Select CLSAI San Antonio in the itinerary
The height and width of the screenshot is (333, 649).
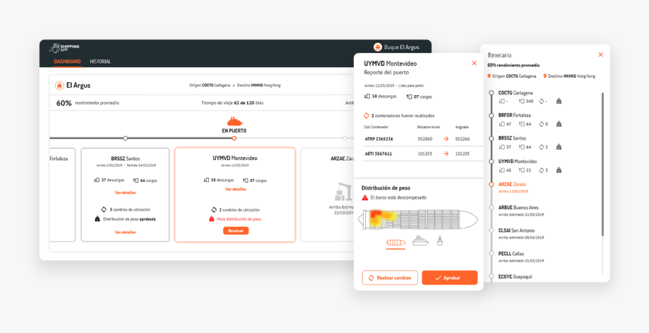516,230
